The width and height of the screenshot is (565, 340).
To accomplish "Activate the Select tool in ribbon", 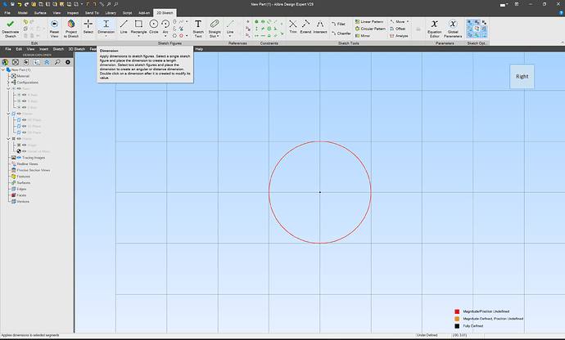I will (88, 27).
